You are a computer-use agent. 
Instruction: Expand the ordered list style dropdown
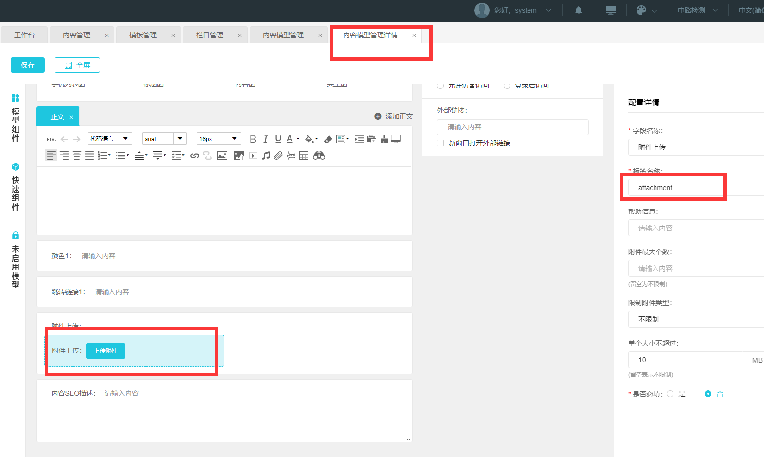109,156
